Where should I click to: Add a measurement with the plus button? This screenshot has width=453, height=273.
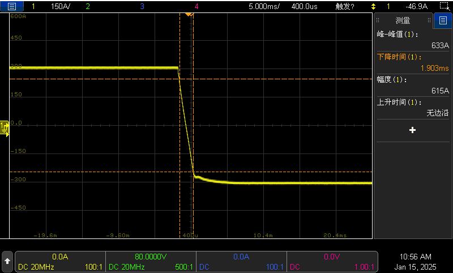(412, 130)
